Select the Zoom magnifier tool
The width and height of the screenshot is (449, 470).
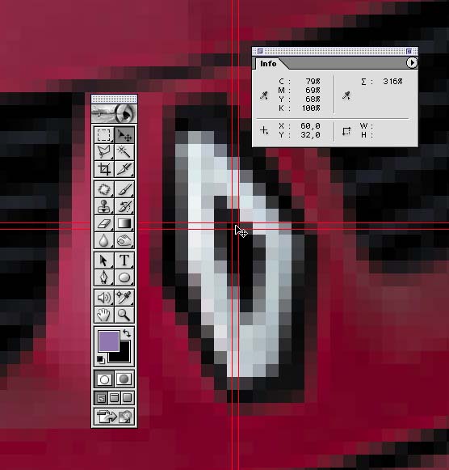[124, 315]
